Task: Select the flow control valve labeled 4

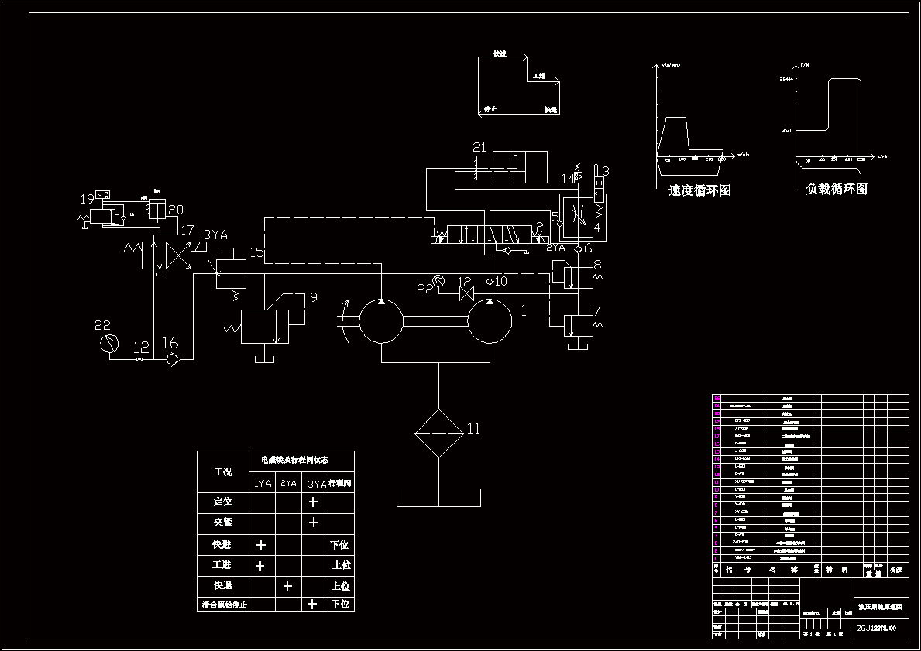Action: (577, 218)
